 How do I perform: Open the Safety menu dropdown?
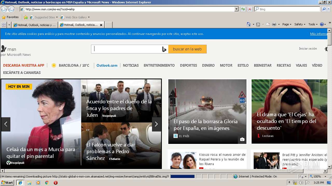[x=300, y=24]
